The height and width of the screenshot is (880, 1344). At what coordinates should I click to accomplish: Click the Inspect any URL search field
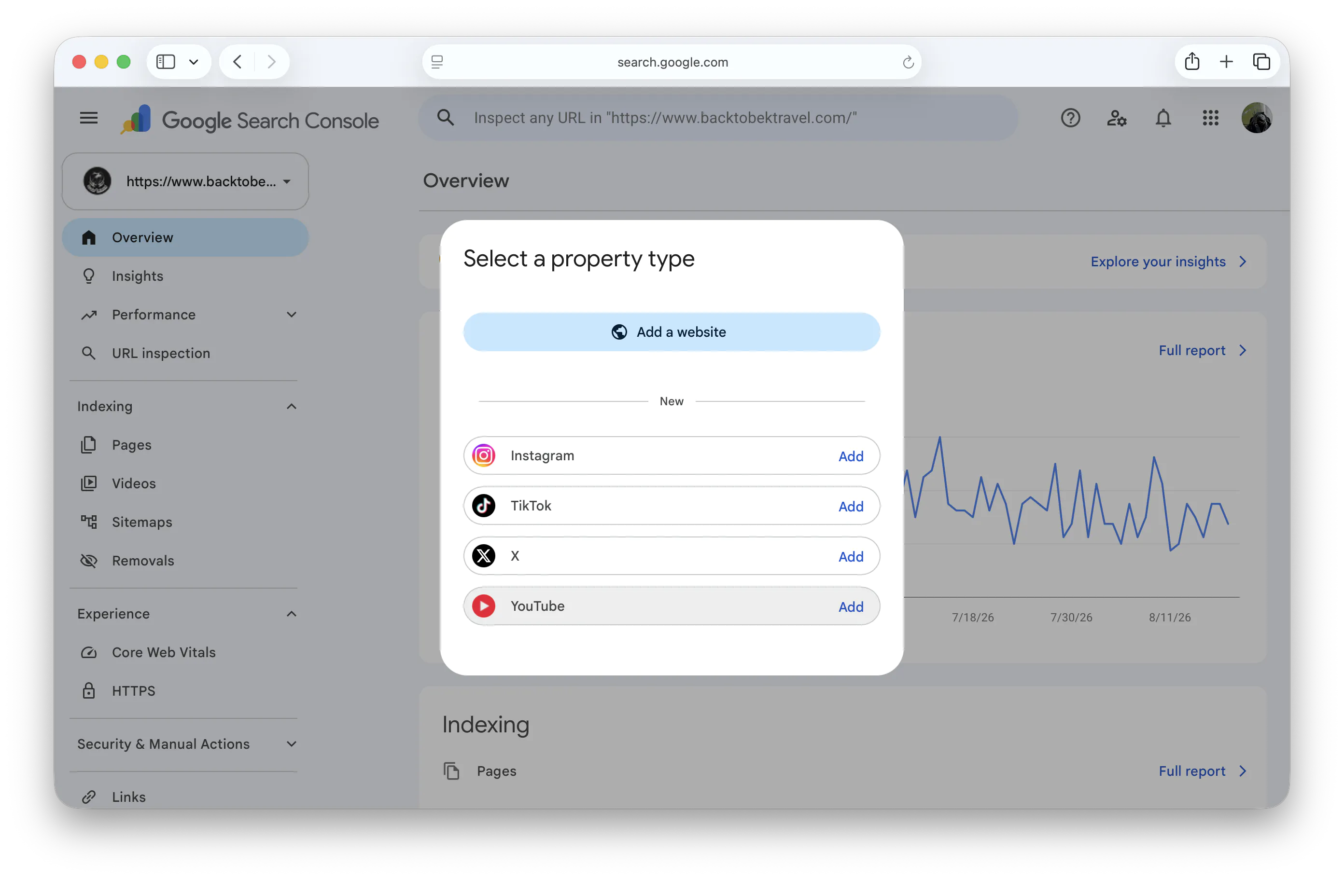coord(718,118)
